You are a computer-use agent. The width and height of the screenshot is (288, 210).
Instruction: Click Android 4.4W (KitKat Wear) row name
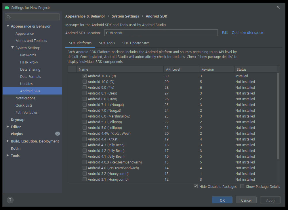[109, 133]
